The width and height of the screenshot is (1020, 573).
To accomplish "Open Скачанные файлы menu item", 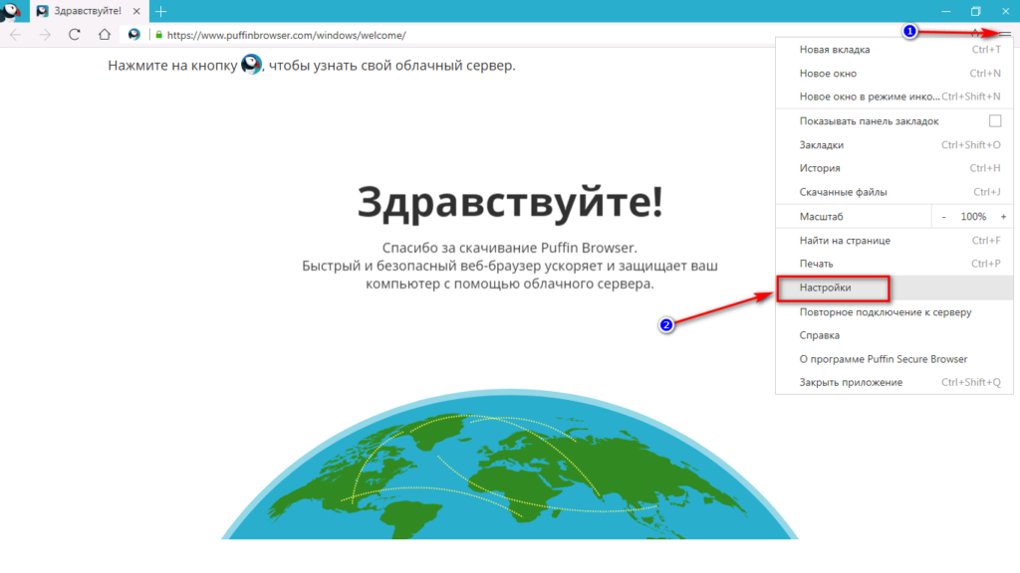I will coord(894,192).
